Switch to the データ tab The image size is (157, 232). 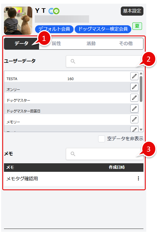(x=21, y=43)
